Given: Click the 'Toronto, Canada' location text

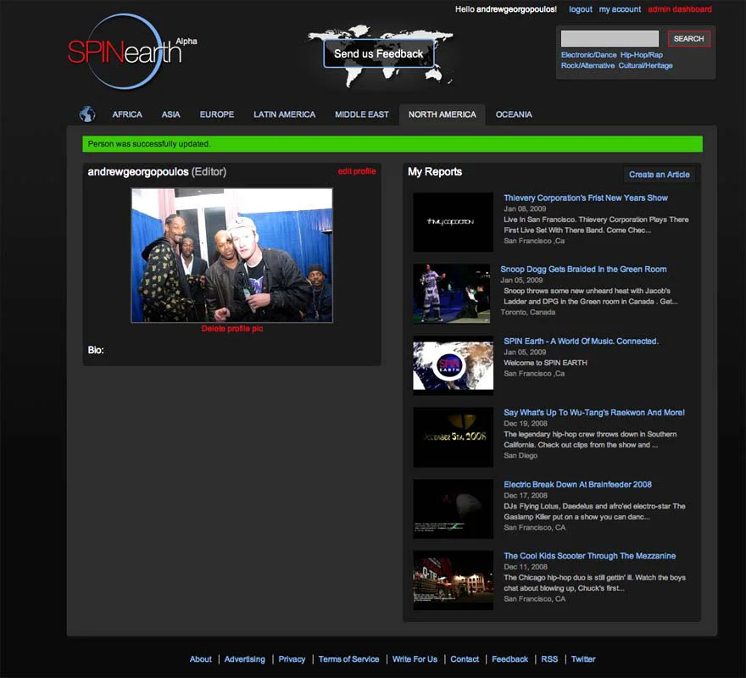Looking at the screenshot, I should click(x=527, y=313).
